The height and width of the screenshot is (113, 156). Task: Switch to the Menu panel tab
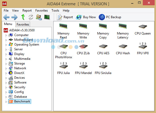click(8, 24)
